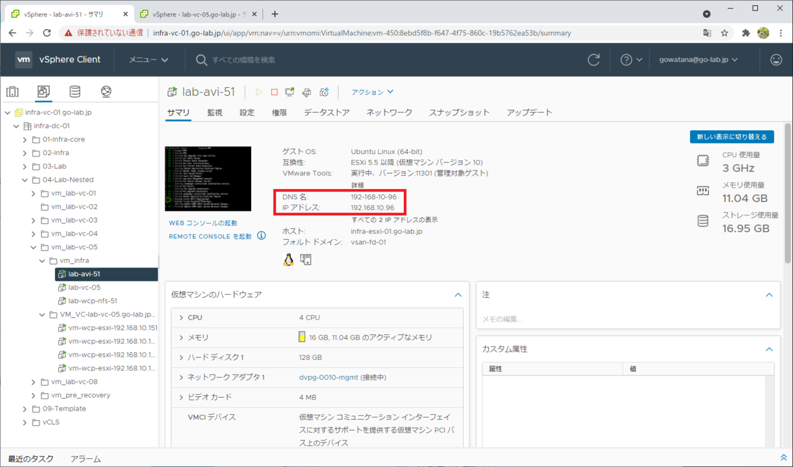
Task: Click the 新しい表示に切り替える button
Action: coord(732,136)
